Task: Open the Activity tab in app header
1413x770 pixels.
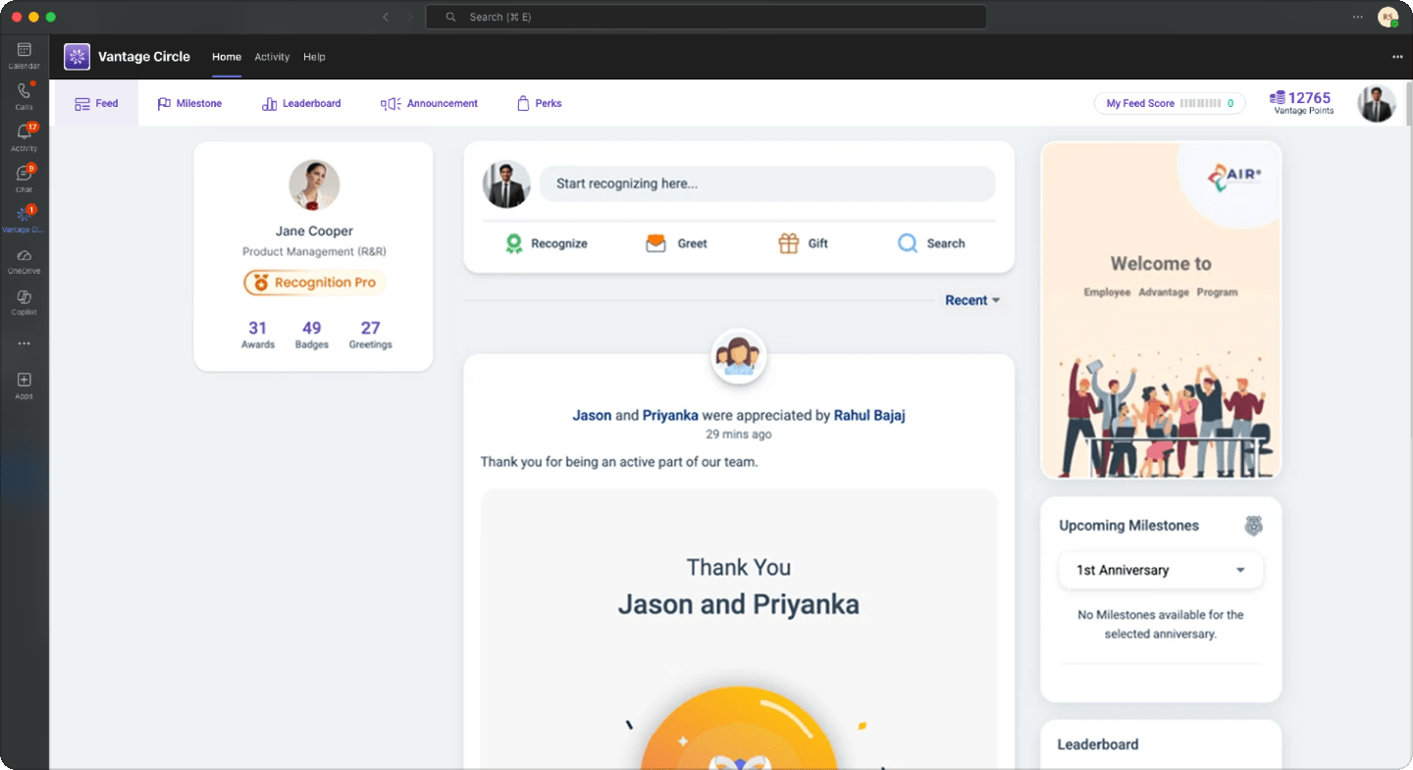Action: click(x=272, y=57)
